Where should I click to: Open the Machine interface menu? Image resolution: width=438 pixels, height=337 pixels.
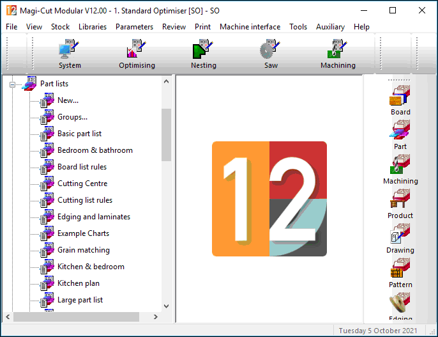[x=250, y=27]
